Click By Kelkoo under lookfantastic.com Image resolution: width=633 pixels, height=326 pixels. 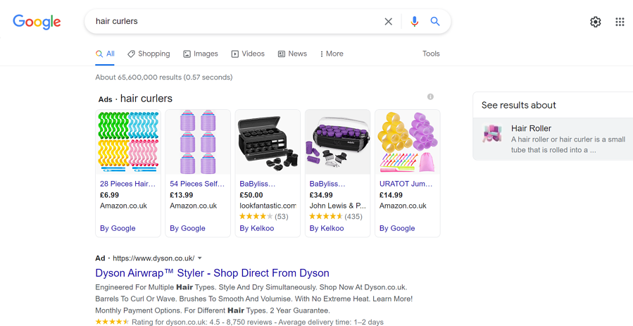click(x=257, y=228)
